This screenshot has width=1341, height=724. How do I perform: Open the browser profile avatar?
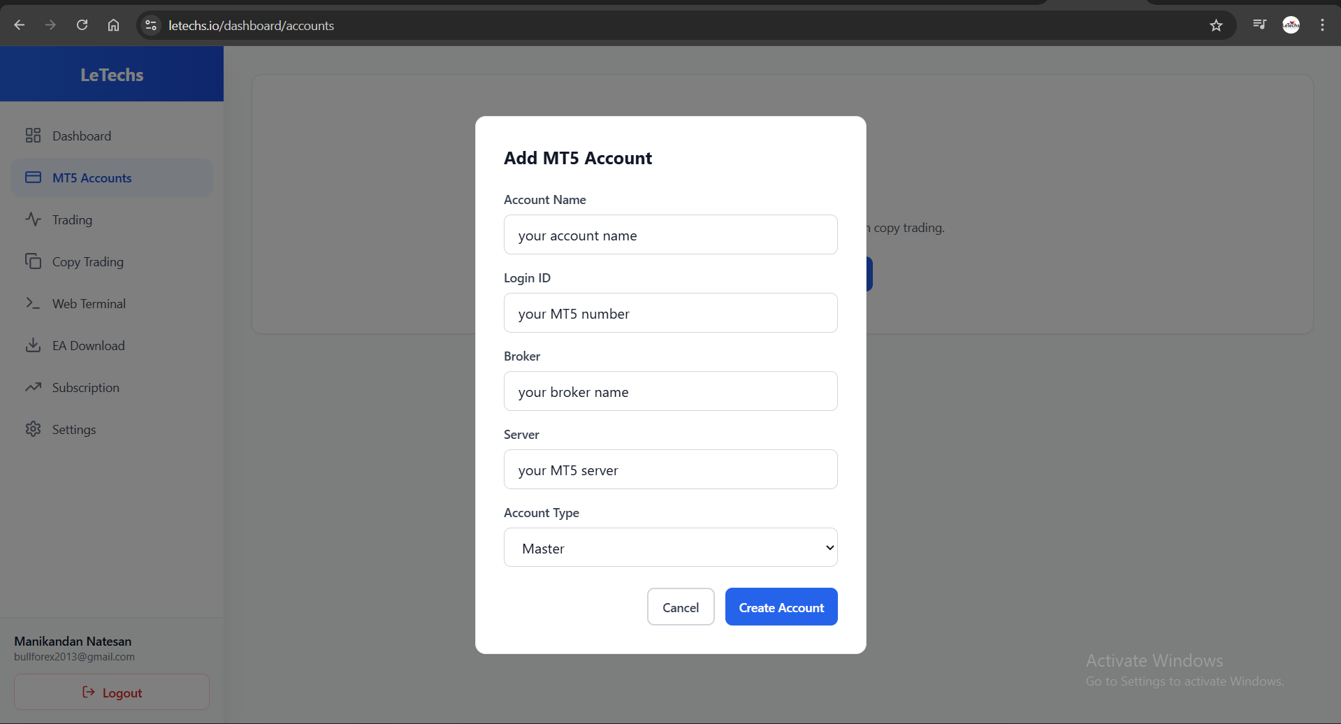click(1291, 25)
